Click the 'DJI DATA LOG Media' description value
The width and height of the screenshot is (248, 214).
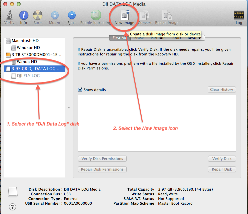82,189
